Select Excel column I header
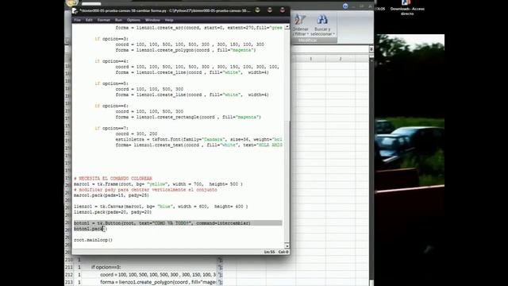This screenshot has height=286, width=508. (x=310, y=59)
